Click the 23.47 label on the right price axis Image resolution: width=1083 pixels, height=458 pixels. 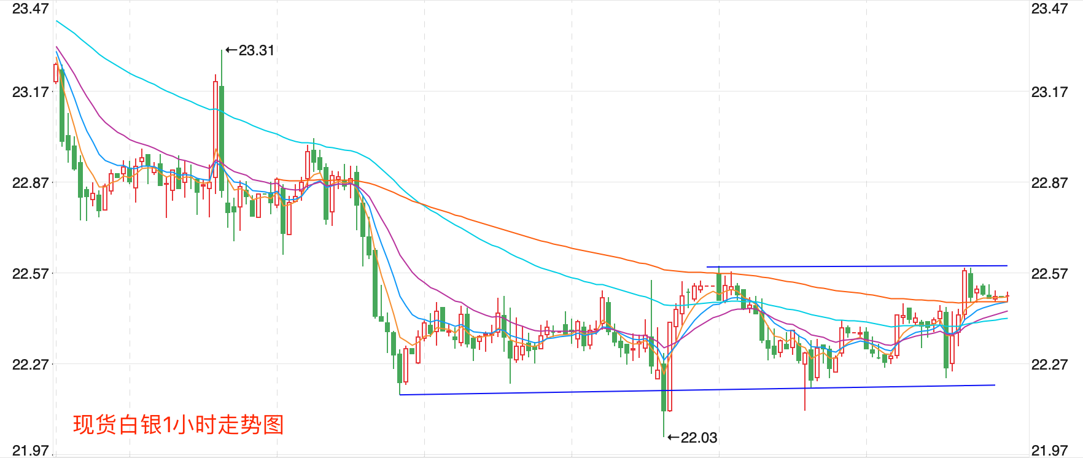1050,9
